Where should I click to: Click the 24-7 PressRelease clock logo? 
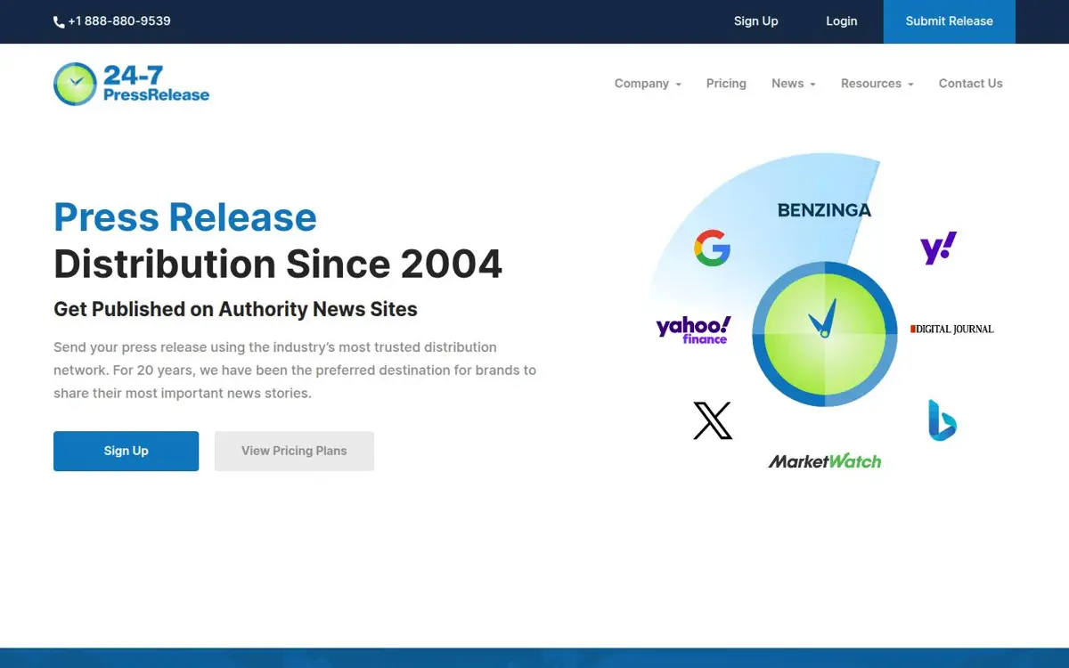tap(75, 84)
